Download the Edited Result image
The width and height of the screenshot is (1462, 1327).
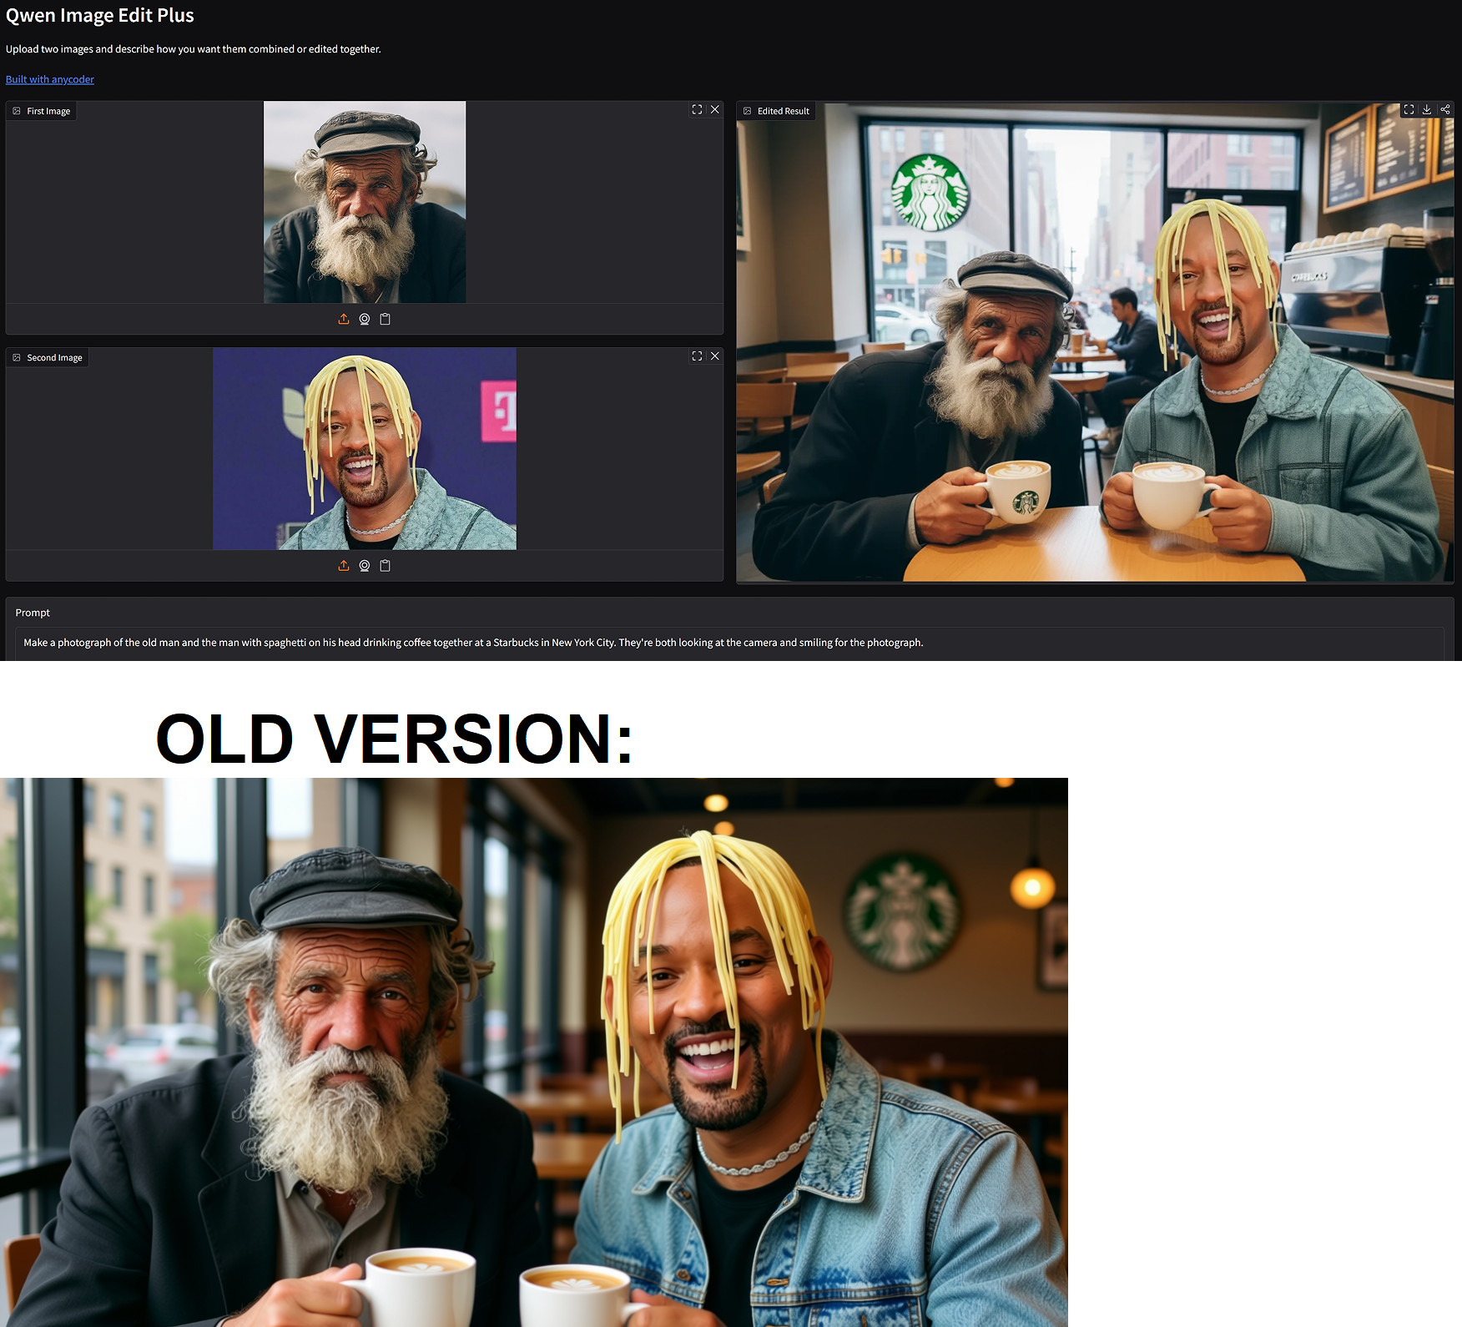pos(1427,109)
